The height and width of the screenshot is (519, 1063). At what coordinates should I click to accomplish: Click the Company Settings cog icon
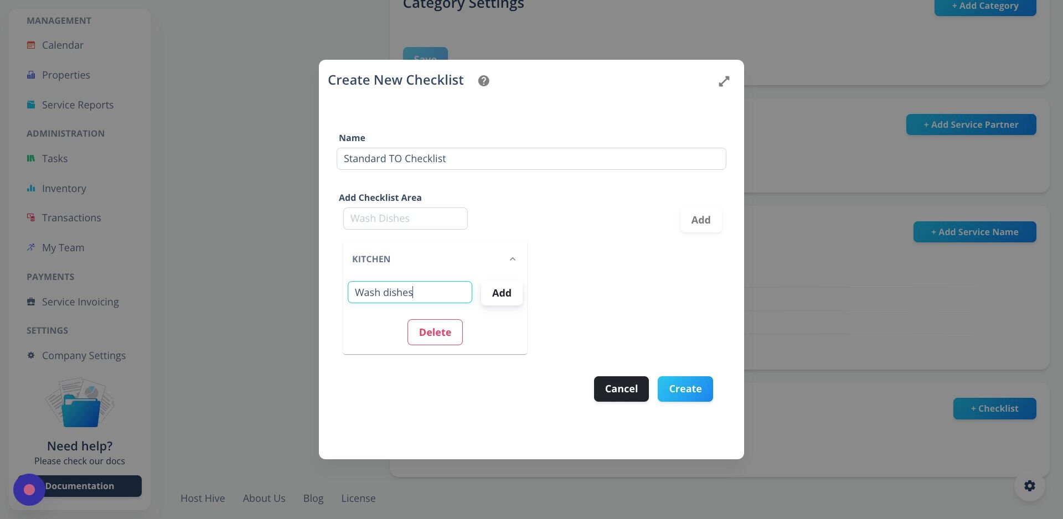point(31,355)
